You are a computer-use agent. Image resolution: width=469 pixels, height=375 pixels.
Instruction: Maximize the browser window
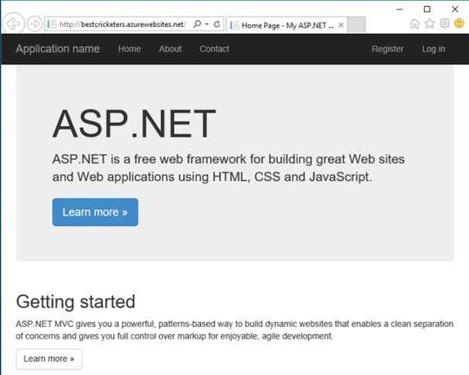427,9
